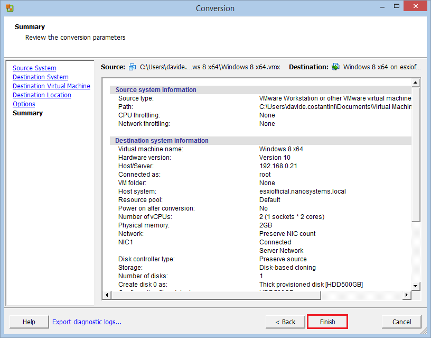Select the NIC1 row label
This screenshot has width=431, height=338.
126,242
